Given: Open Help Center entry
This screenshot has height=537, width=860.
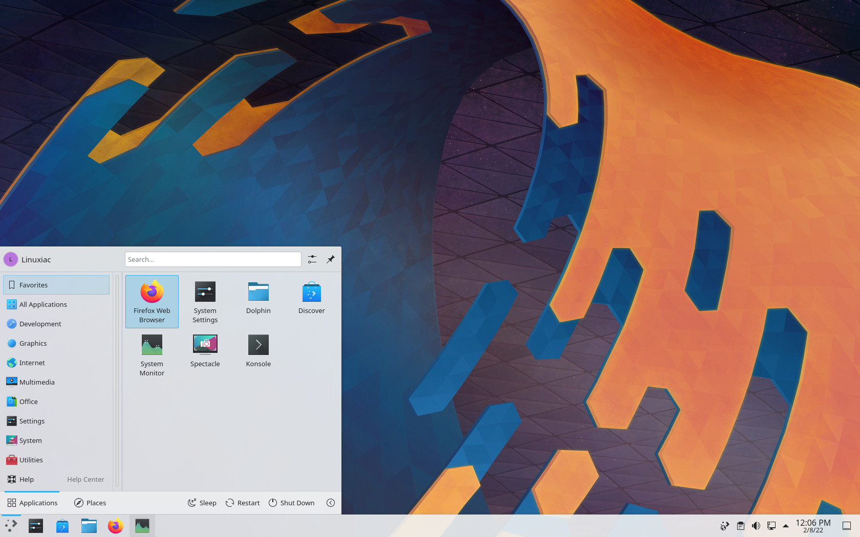Looking at the screenshot, I should pyautogui.click(x=56, y=479).
